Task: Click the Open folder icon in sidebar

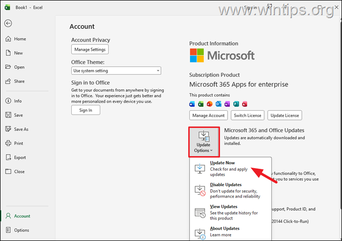Action: click(x=8, y=67)
